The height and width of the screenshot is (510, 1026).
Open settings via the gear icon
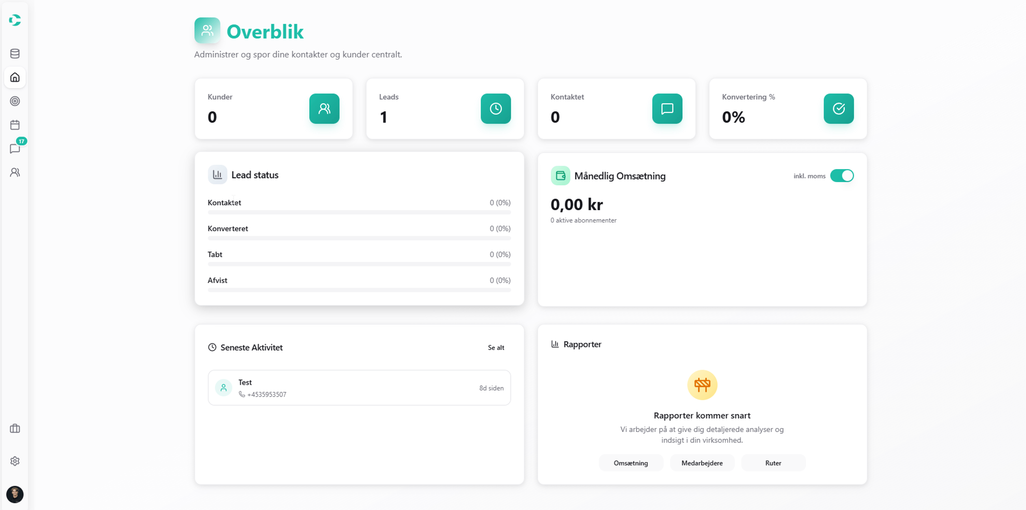click(15, 461)
